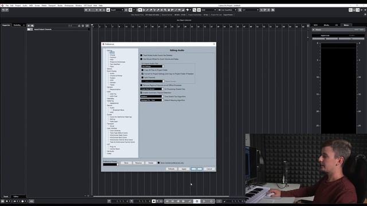Expand the Master meter section header
This screenshot has width=367, height=206.
[314, 30]
